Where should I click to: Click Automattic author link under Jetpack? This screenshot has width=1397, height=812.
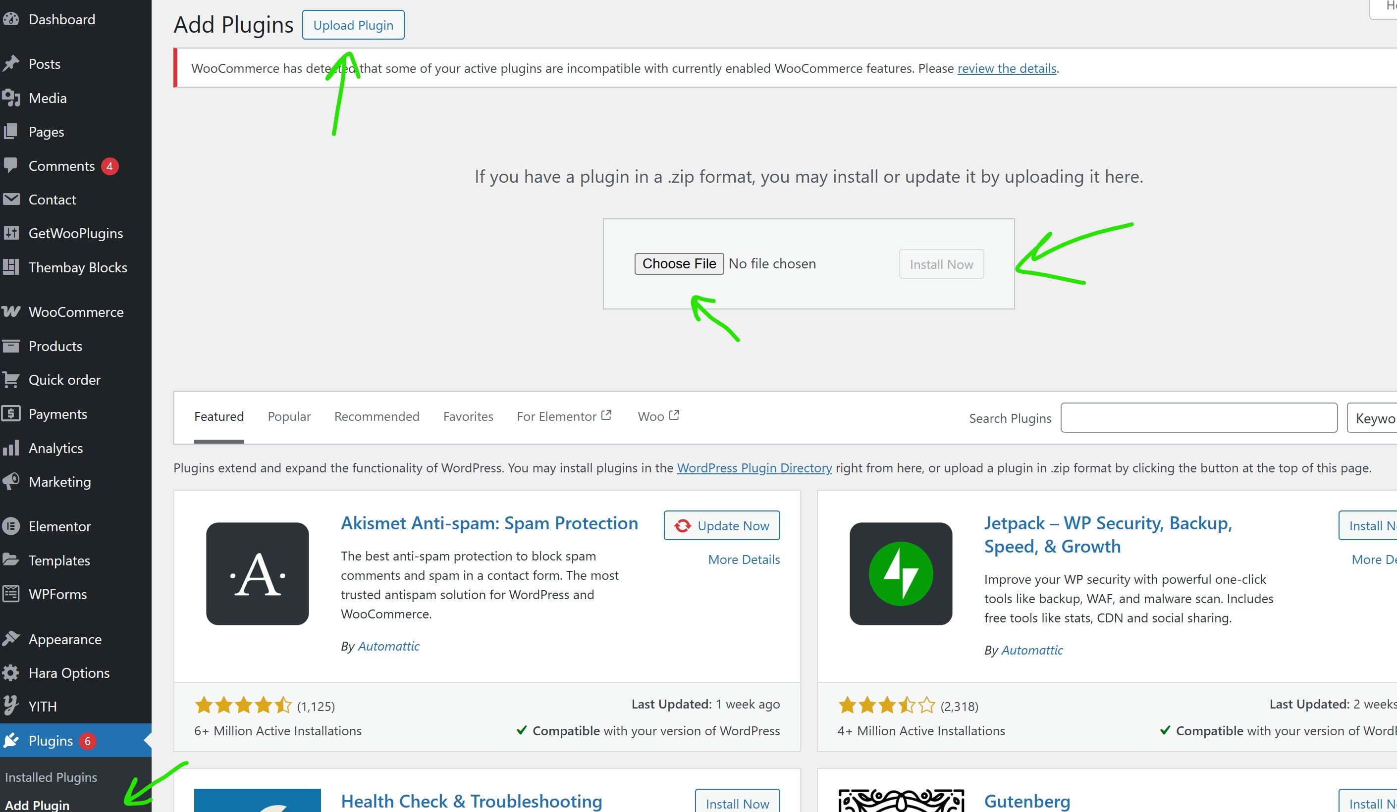click(x=1032, y=650)
